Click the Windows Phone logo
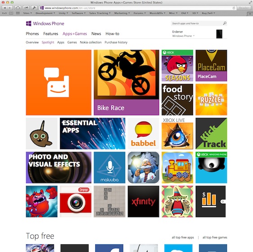Viewport: 253px width, 252px height. coord(45,23)
